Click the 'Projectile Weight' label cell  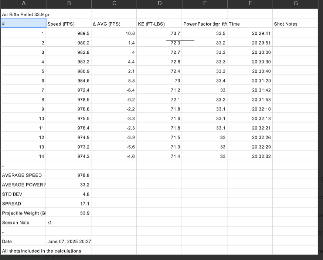coord(24,213)
